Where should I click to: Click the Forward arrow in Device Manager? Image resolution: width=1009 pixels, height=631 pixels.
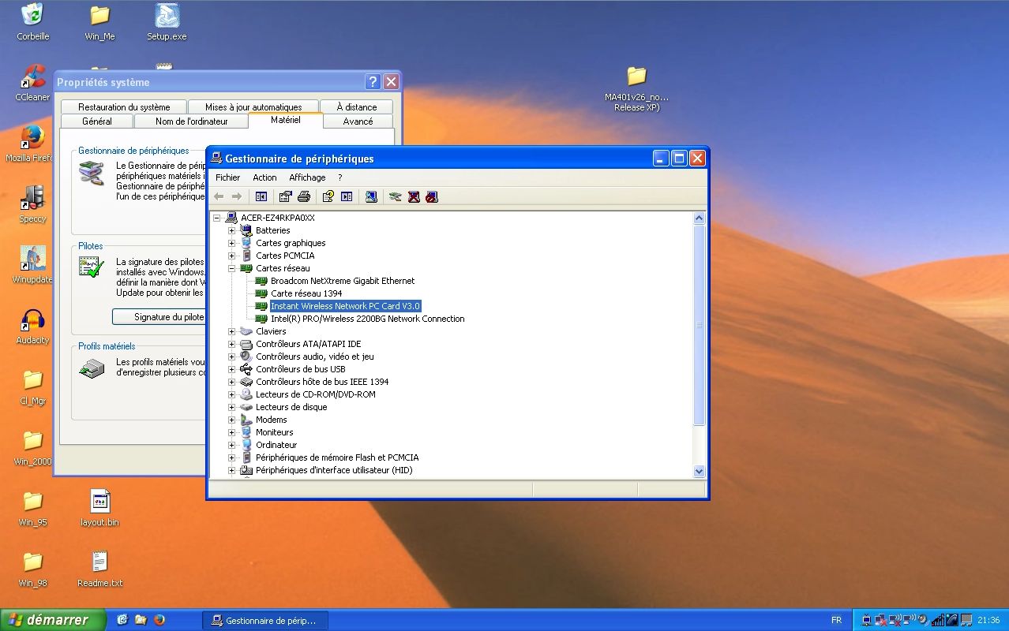tap(236, 196)
